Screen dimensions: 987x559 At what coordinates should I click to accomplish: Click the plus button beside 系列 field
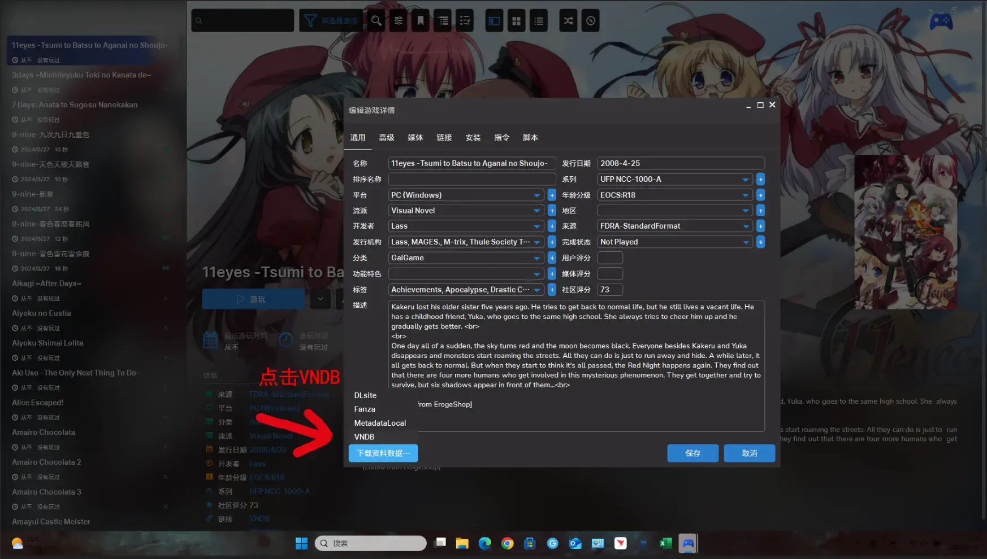(x=761, y=180)
